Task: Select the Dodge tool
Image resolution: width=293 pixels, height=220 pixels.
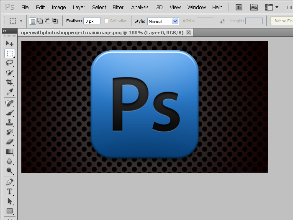Action: point(10,171)
